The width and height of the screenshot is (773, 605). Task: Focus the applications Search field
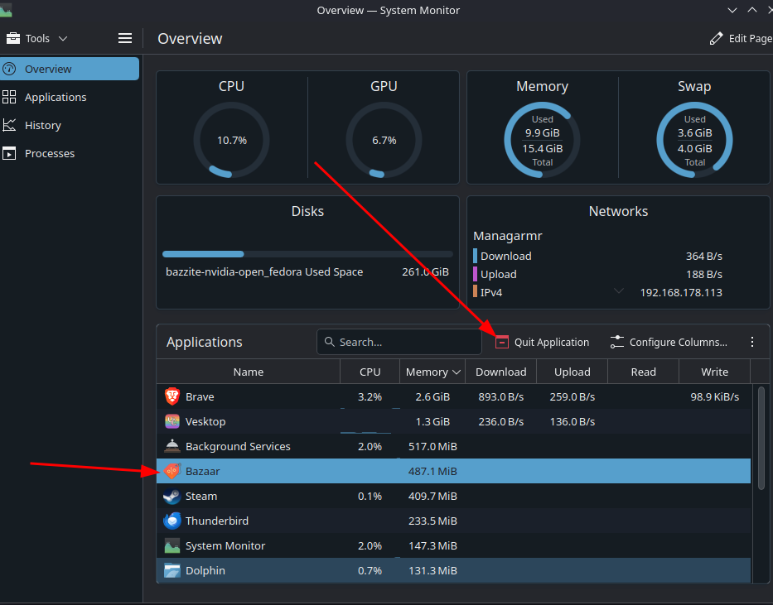click(399, 342)
